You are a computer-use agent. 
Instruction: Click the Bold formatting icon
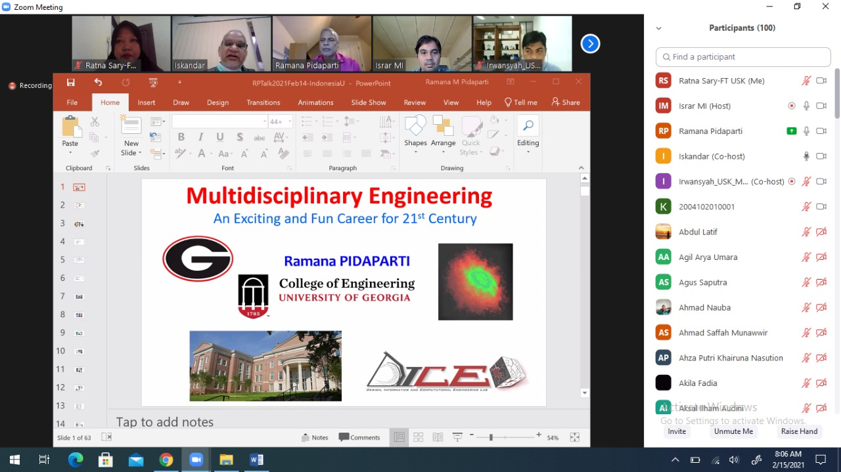coord(181,137)
